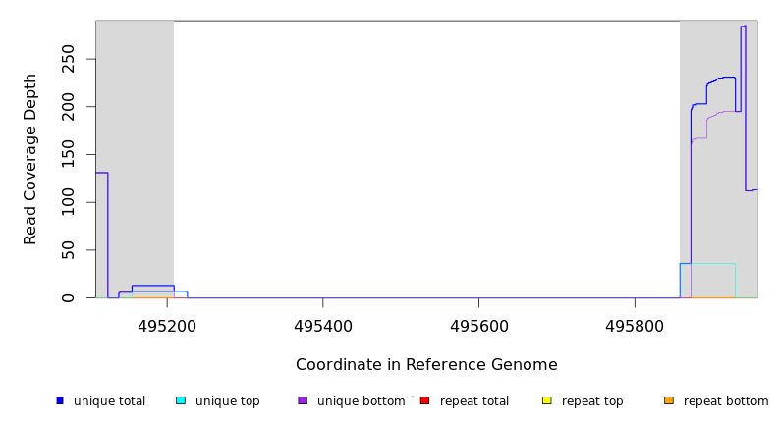The height and width of the screenshot is (424, 778).
Task: Select the "unique top" legend label
Action: pos(227,401)
